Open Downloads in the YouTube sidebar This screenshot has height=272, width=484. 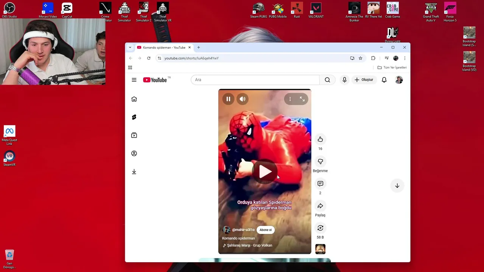click(x=134, y=172)
